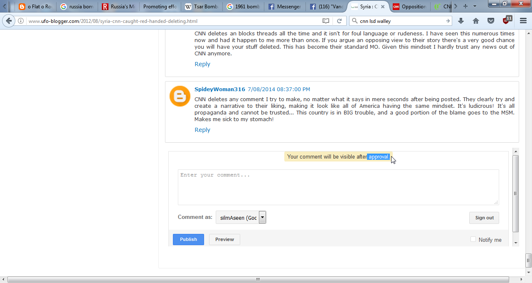The image size is (532, 283).
Task: List all tabs dropdown arrow
Action: click(475, 6)
